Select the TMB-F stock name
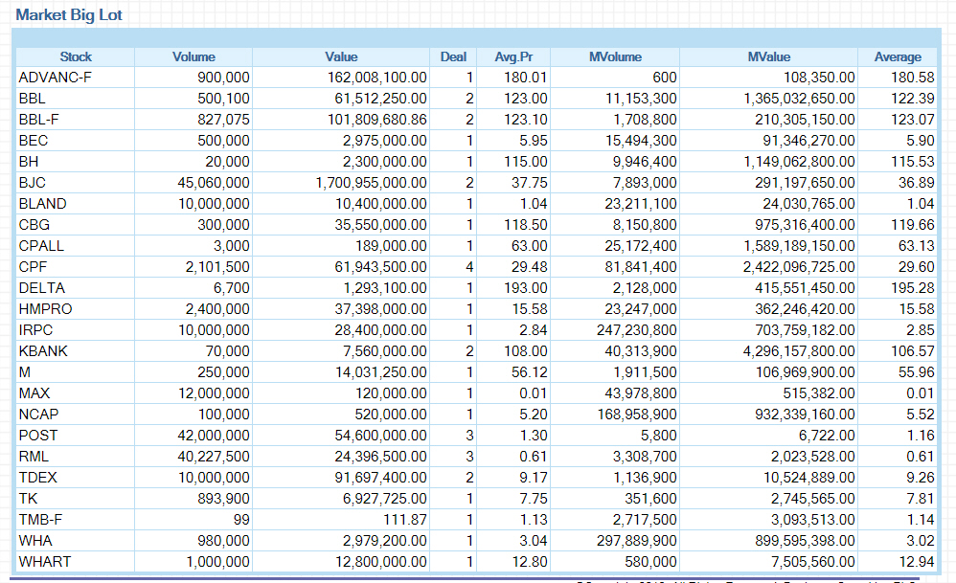This screenshot has width=956, height=583. click(41, 520)
